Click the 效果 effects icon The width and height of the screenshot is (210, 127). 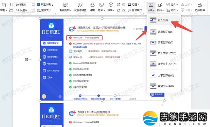click(111, 5)
